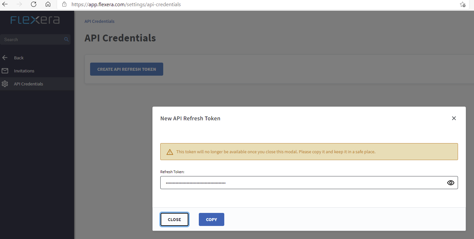Viewport: 474px width, 239px height.
Task: Click the browser back arrow
Action: point(5,4)
